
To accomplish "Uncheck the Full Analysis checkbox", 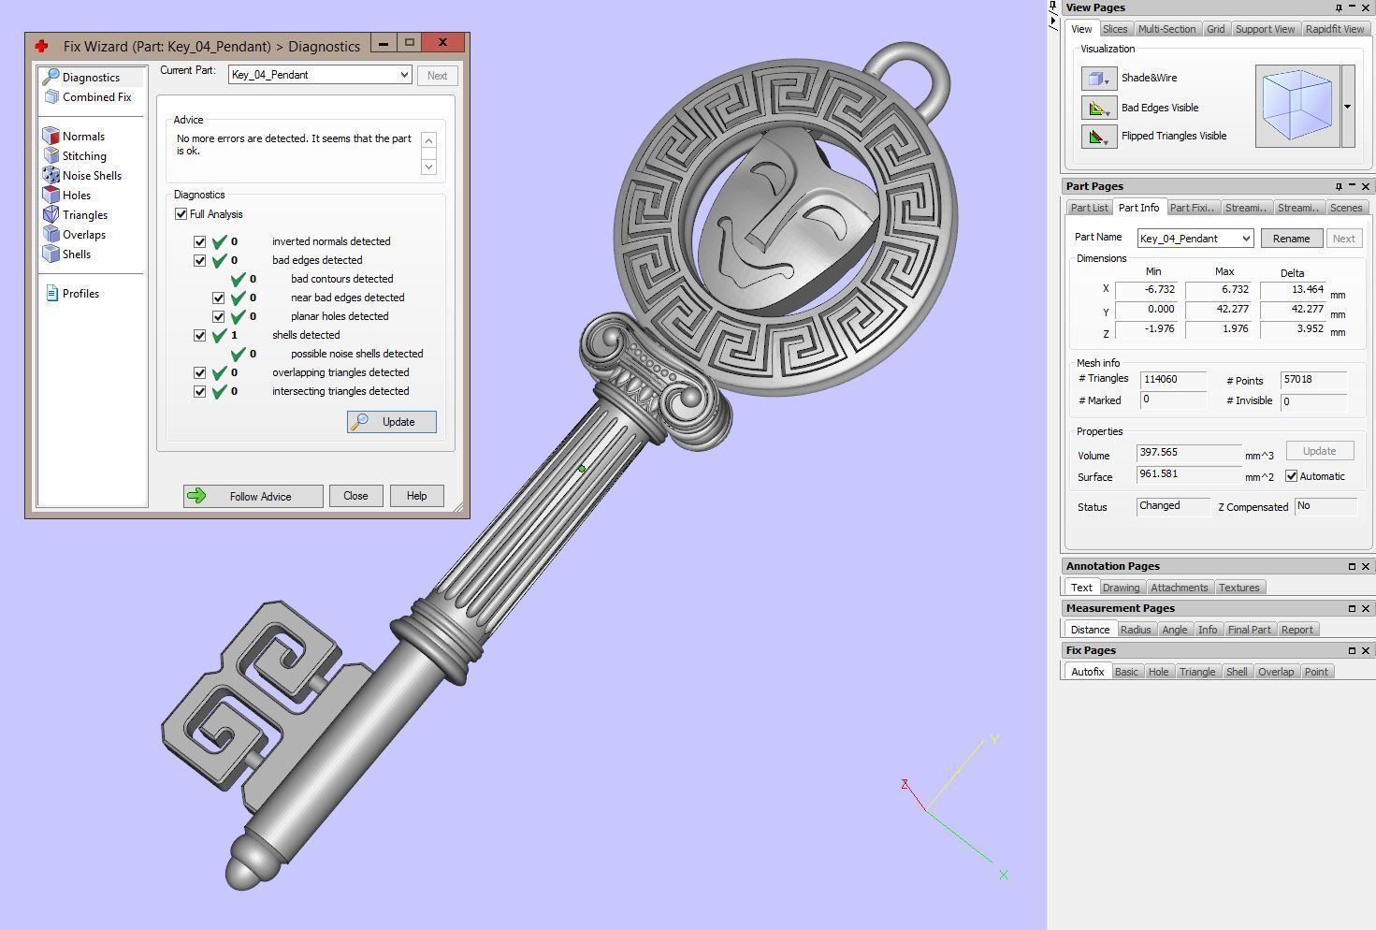I will click(181, 214).
